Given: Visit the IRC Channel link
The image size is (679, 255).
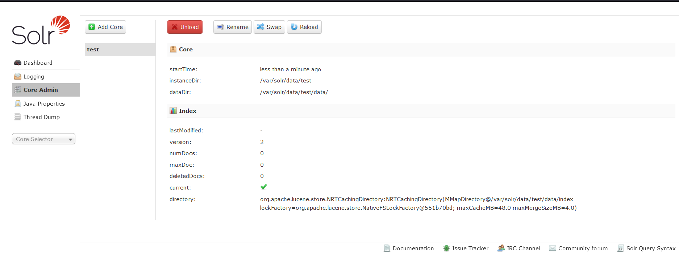Looking at the screenshot, I should coord(519,248).
